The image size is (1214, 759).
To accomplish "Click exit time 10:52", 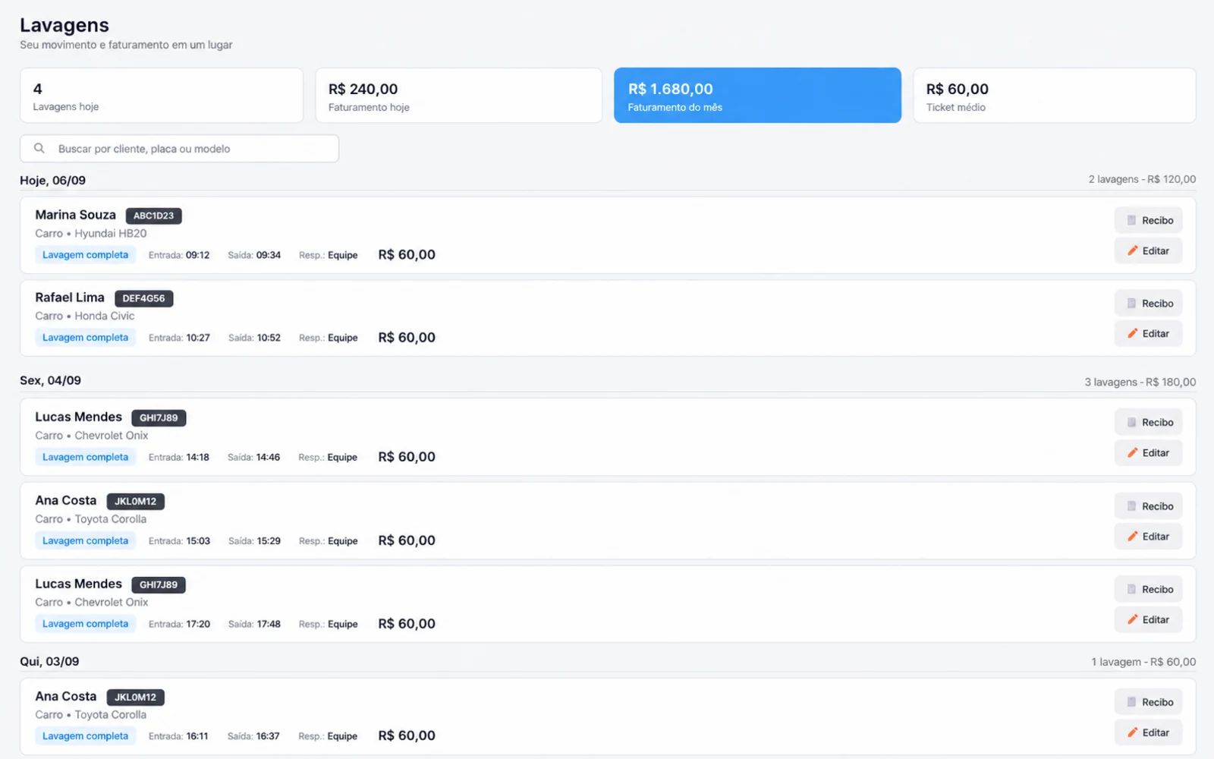I will coord(269,338).
